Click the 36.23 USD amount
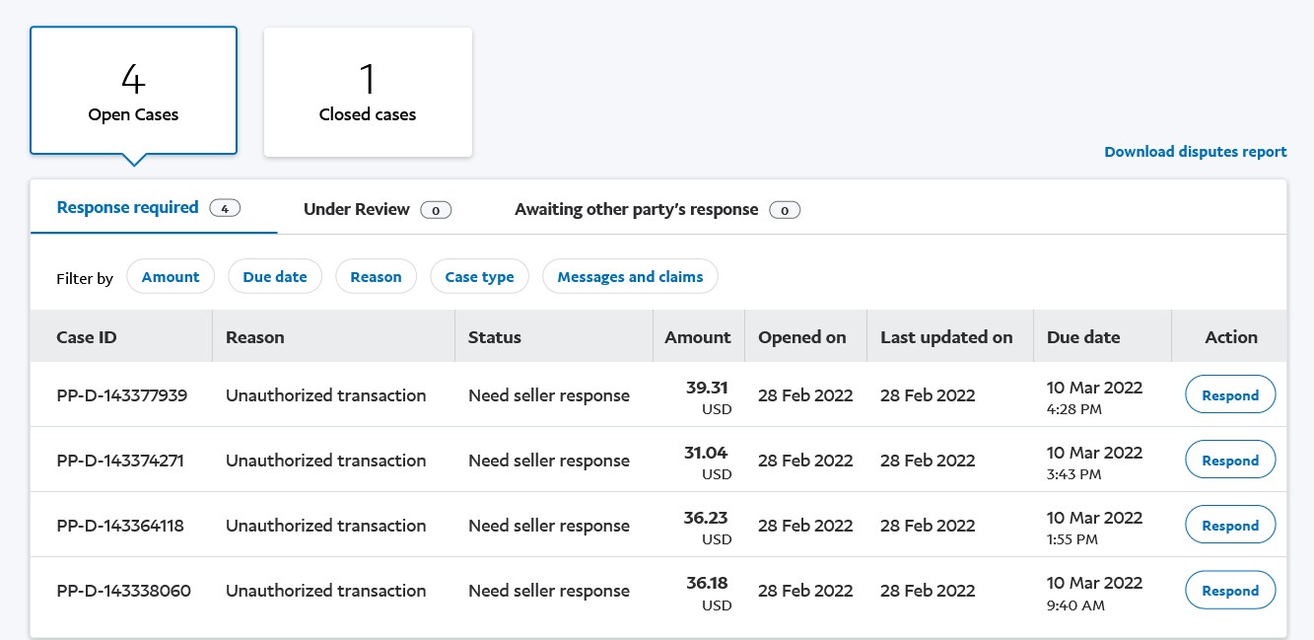Image resolution: width=1314 pixels, height=640 pixels. pyautogui.click(x=707, y=527)
